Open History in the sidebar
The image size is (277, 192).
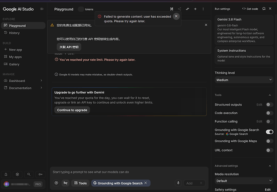[x=23, y=33]
